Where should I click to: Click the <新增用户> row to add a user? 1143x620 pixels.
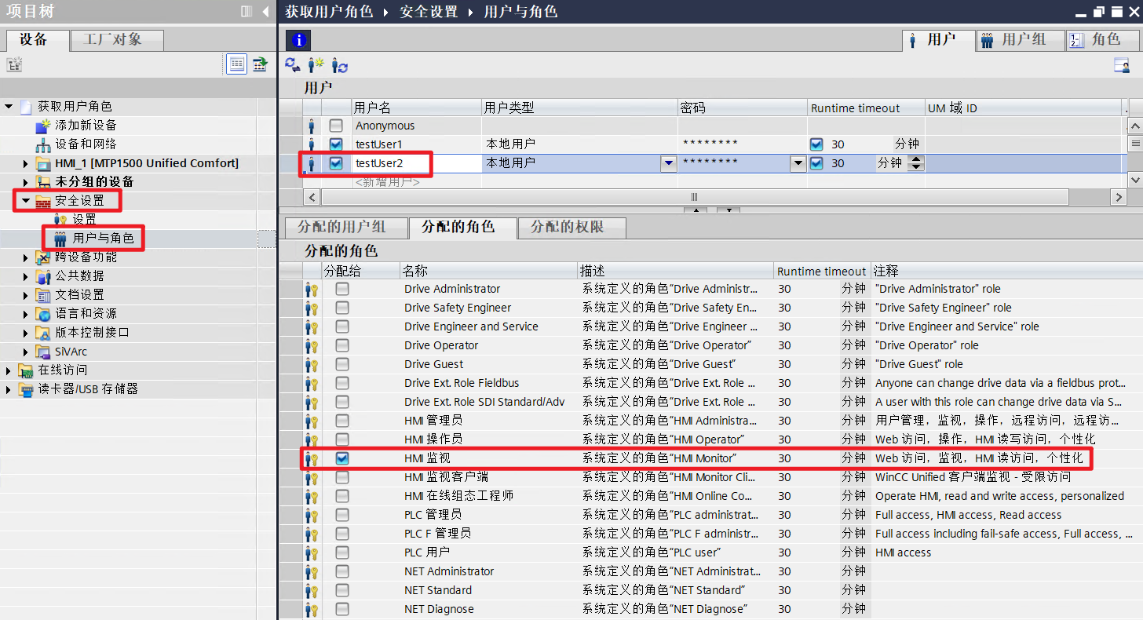coord(388,182)
